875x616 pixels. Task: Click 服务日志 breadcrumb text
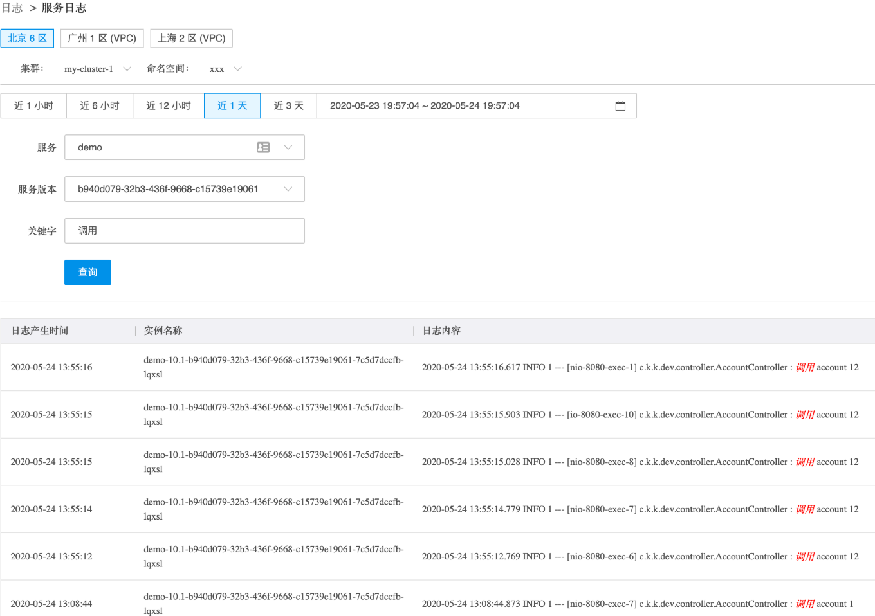pos(64,8)
